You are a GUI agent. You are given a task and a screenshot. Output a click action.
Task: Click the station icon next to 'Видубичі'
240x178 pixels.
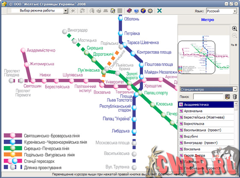click(181, 137)
